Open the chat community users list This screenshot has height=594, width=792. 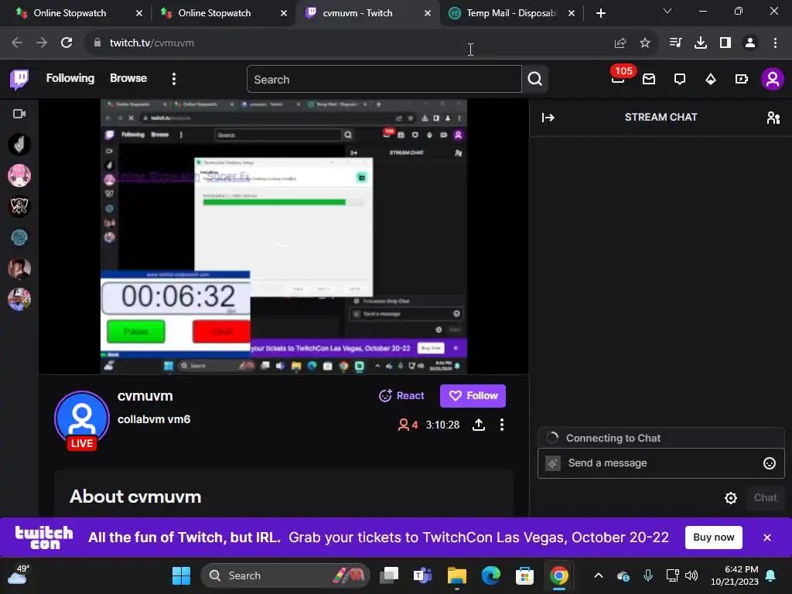pyautogui.click(x=773, y=118)
